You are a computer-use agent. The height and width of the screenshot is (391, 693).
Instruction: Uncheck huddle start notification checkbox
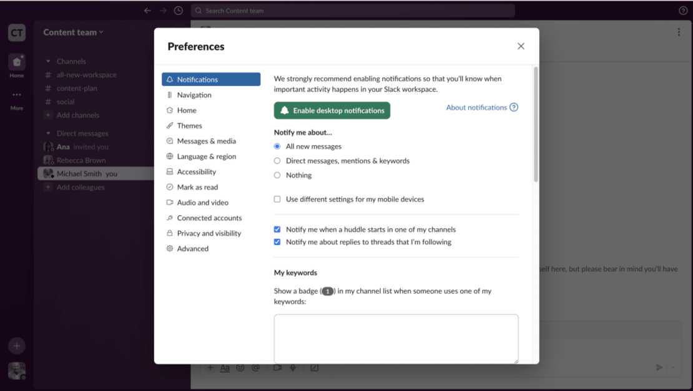click(x=277, y=229)
